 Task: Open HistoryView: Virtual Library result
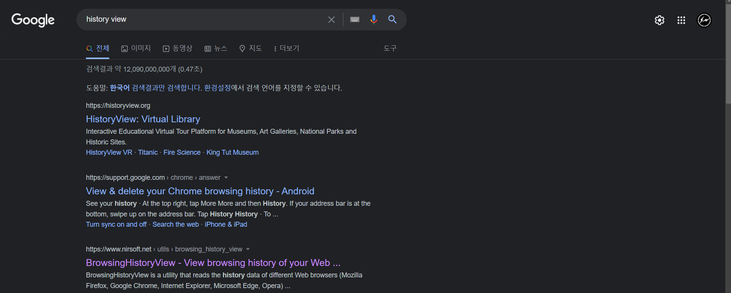(143, 119)
